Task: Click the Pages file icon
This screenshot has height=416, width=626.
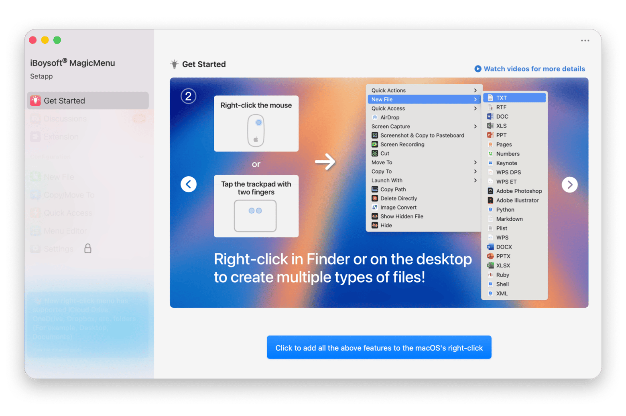Action: pos(490,144)
